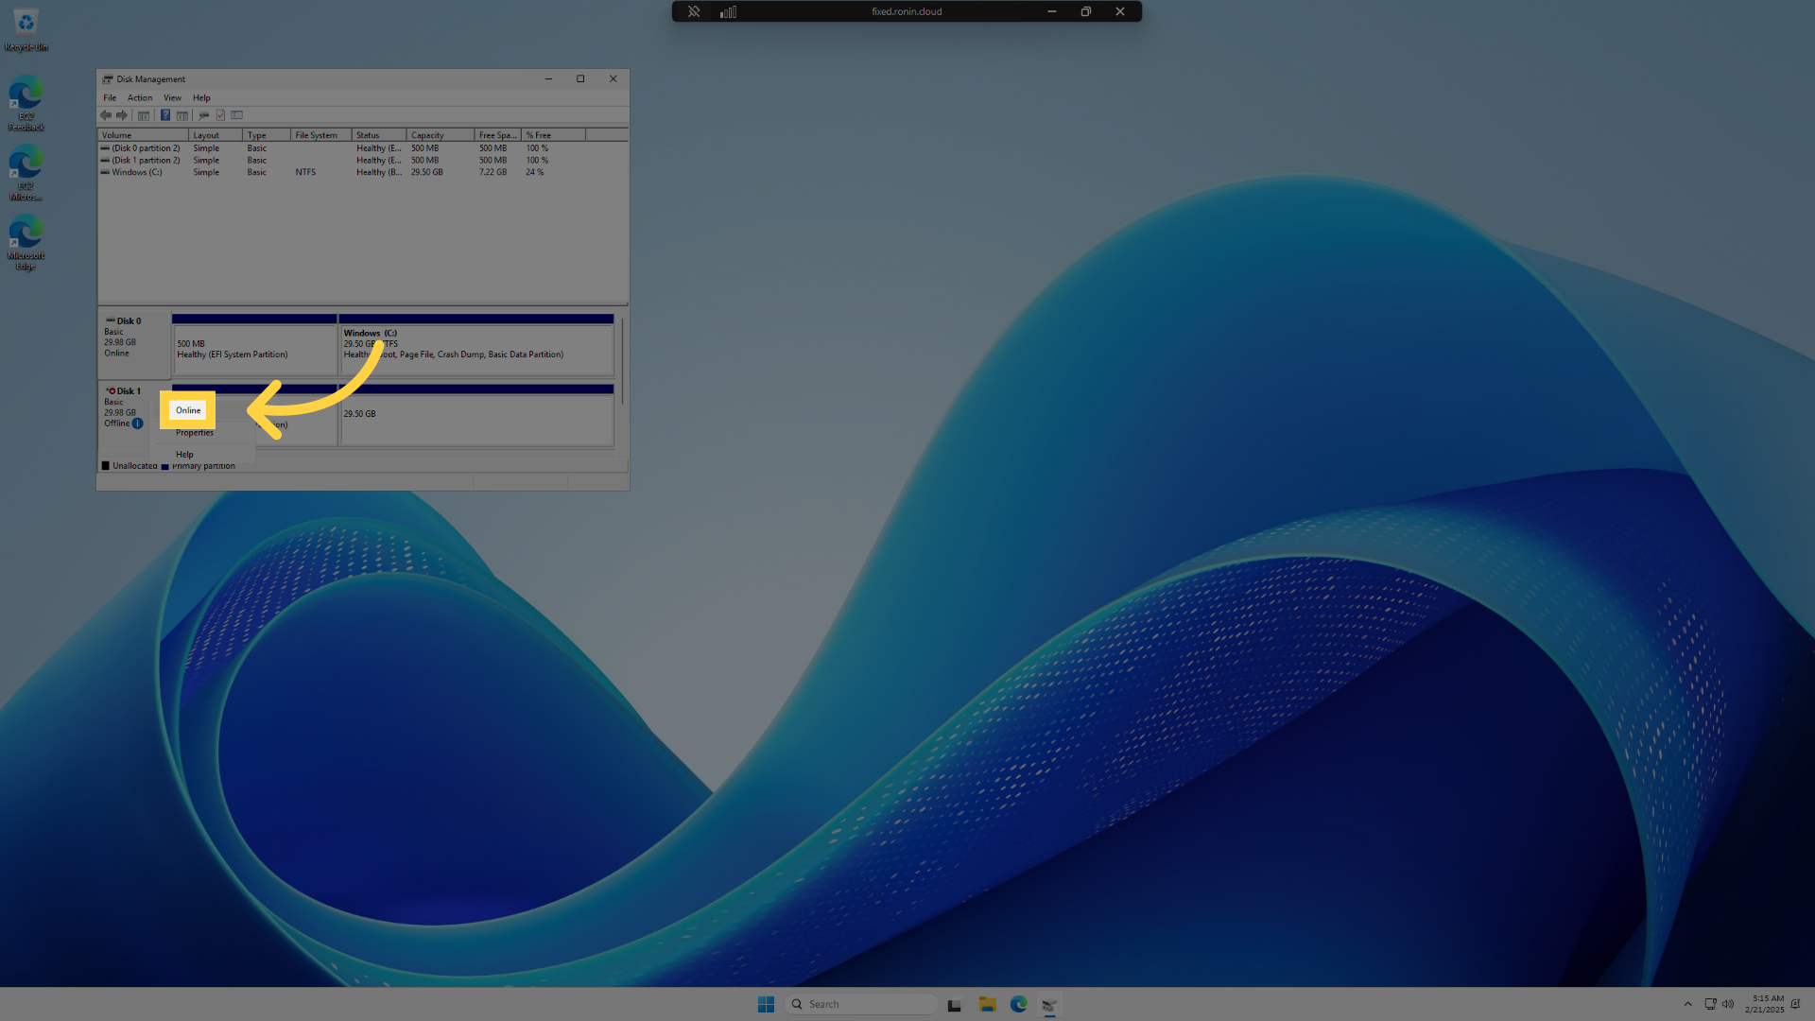Sort by the Capacity column header
The image size is (1815, 1021).
(x=441, y=135)
